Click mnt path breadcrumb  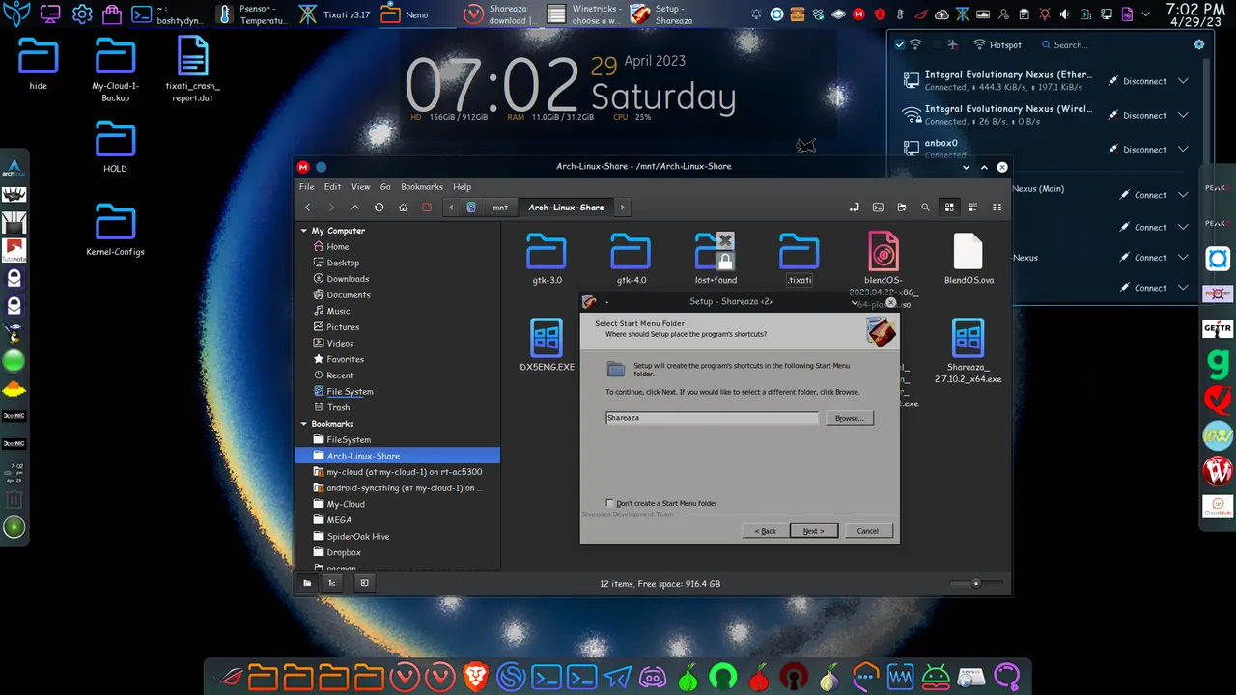[500, 208]
